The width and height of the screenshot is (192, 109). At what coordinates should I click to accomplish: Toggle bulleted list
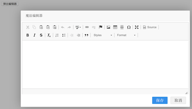64,35
